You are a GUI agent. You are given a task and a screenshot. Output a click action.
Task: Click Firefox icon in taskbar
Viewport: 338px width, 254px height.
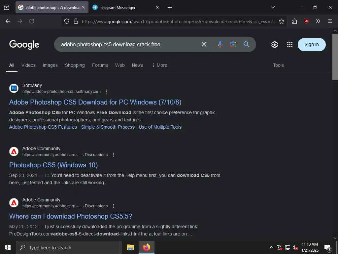point(146,247)
